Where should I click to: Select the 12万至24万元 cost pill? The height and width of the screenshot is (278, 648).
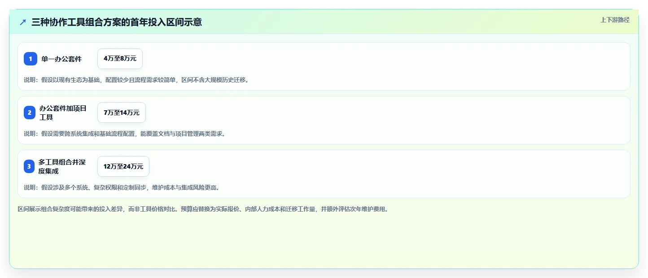pyautogui.click(x=123, y=166)
